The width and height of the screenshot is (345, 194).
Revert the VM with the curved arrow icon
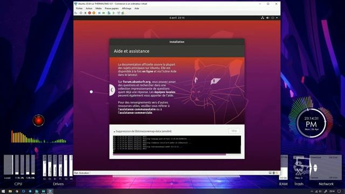point(113,13)
